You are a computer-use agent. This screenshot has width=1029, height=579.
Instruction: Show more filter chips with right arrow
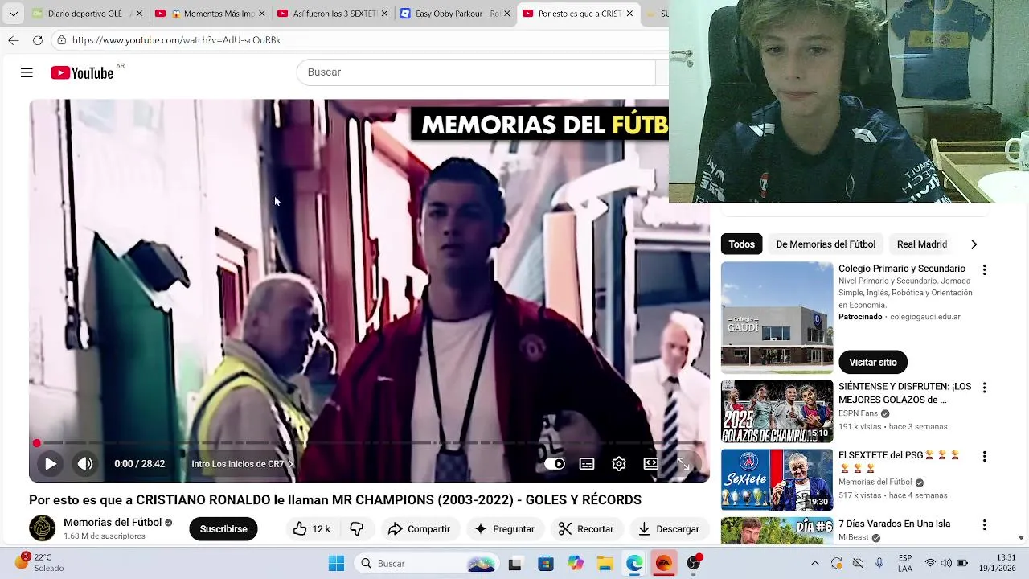coord(974,244)
